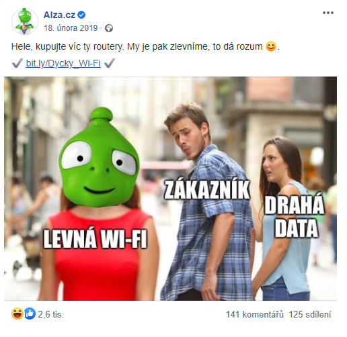Click the ZÁKAZNÍK caption on the image
347x337 pixels.
tap(206, 190)
